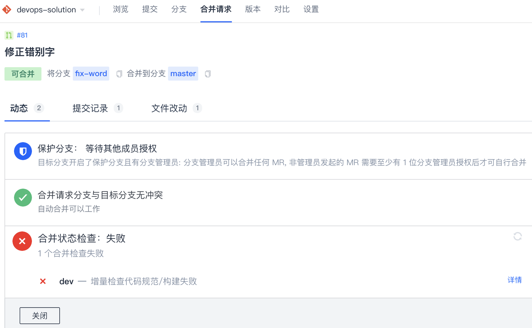Image resolution: width=532 pixels, height=328 pixels.
Task: Click the merge request icon beside #81
Action: tap(9, 35)
